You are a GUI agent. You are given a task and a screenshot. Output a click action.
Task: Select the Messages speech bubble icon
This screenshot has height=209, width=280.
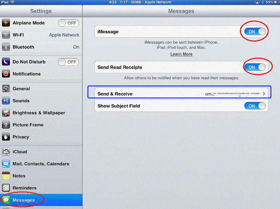click(6, 200)
